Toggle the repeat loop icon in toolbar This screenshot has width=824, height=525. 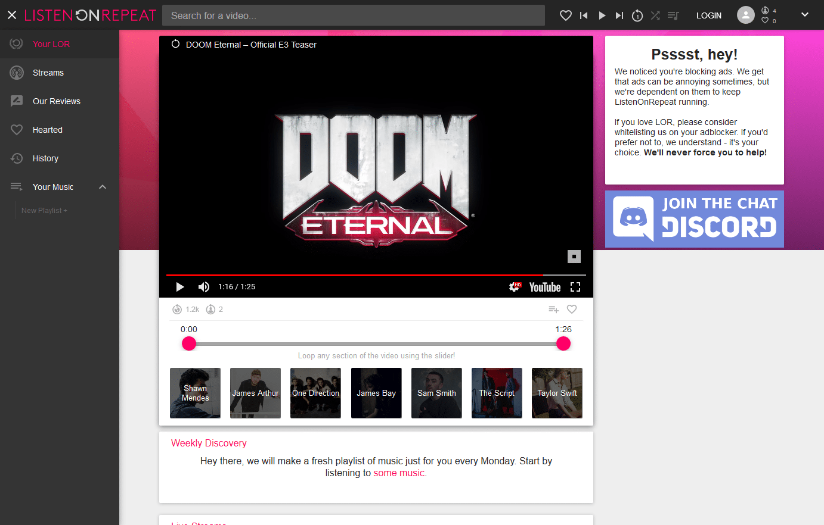[637, 15]
